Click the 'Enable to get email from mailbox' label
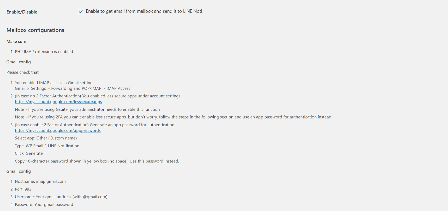Viewport: 448px width, 211px height. pos(144,11)
